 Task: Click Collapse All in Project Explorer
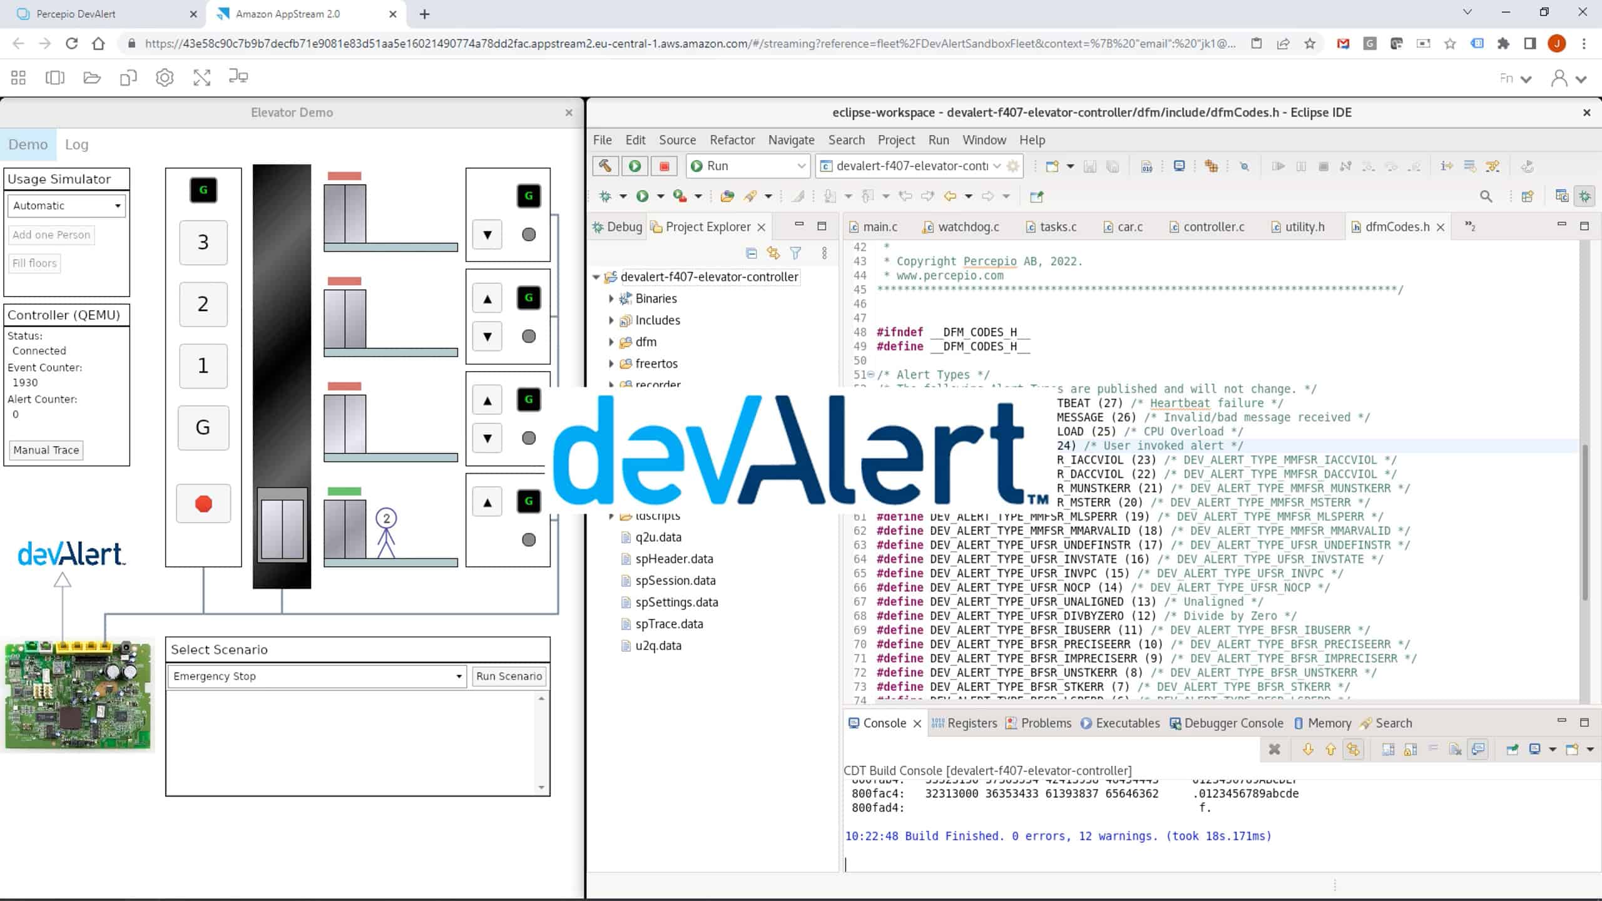coord(752,253)
